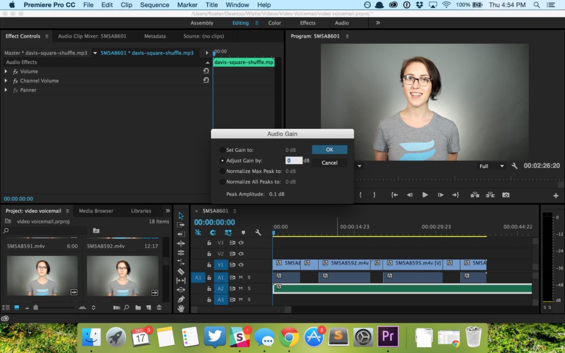Confirm Audio Gain with OK
Screen dimensions: 565x353
[x=330, y=149]
